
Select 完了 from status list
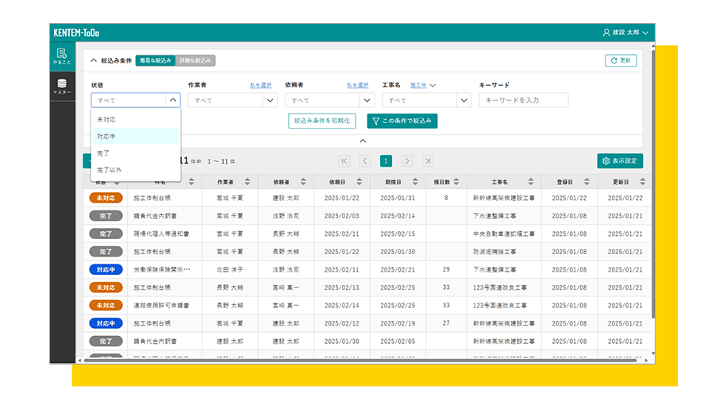pyautogui.click(x=136, y=153)
